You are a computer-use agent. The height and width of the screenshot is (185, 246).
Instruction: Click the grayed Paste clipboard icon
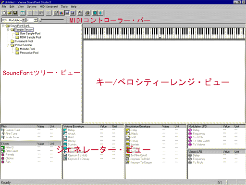(41, 13)
